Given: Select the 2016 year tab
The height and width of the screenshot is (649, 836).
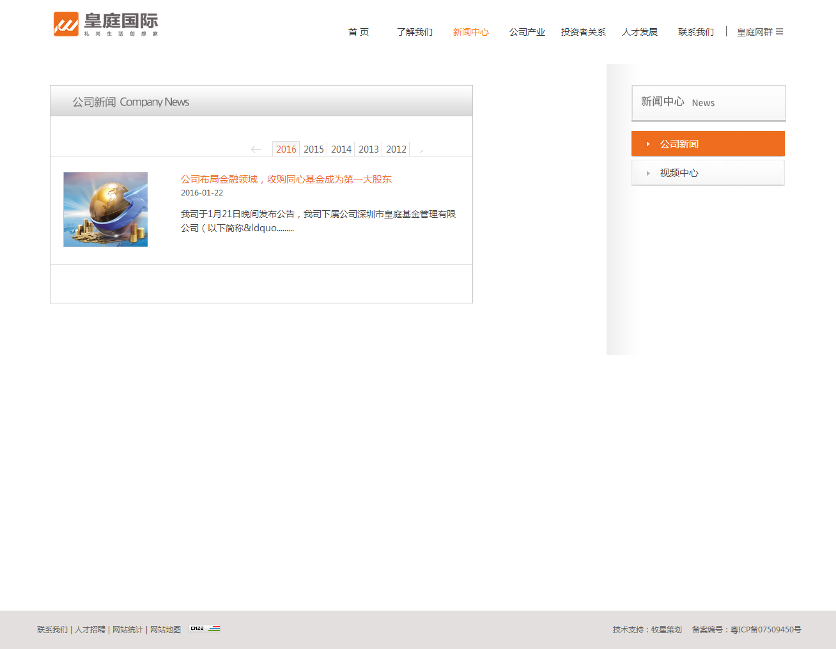Looking at the screenshot, I should [286, 149].
